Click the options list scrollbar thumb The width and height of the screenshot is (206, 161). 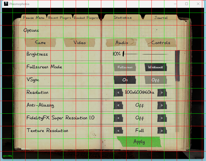click(177, 66)
